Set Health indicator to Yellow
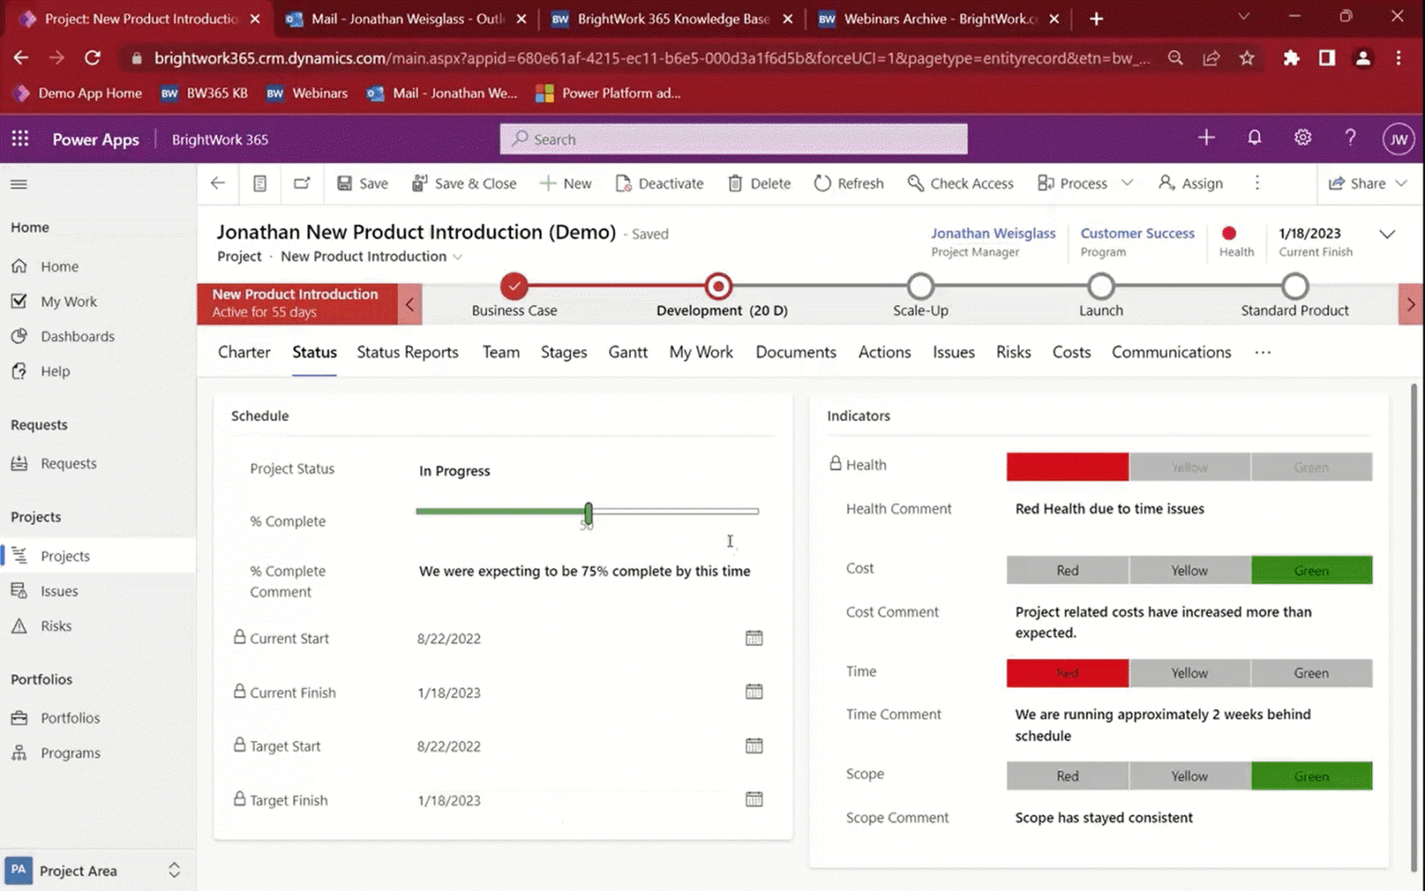The width and height of the screenshot is (1425, 891). [1189, 467]
